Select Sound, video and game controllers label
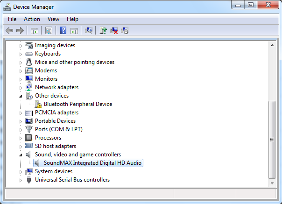Viewport: 282px width, 204px height. click(78, 155)
